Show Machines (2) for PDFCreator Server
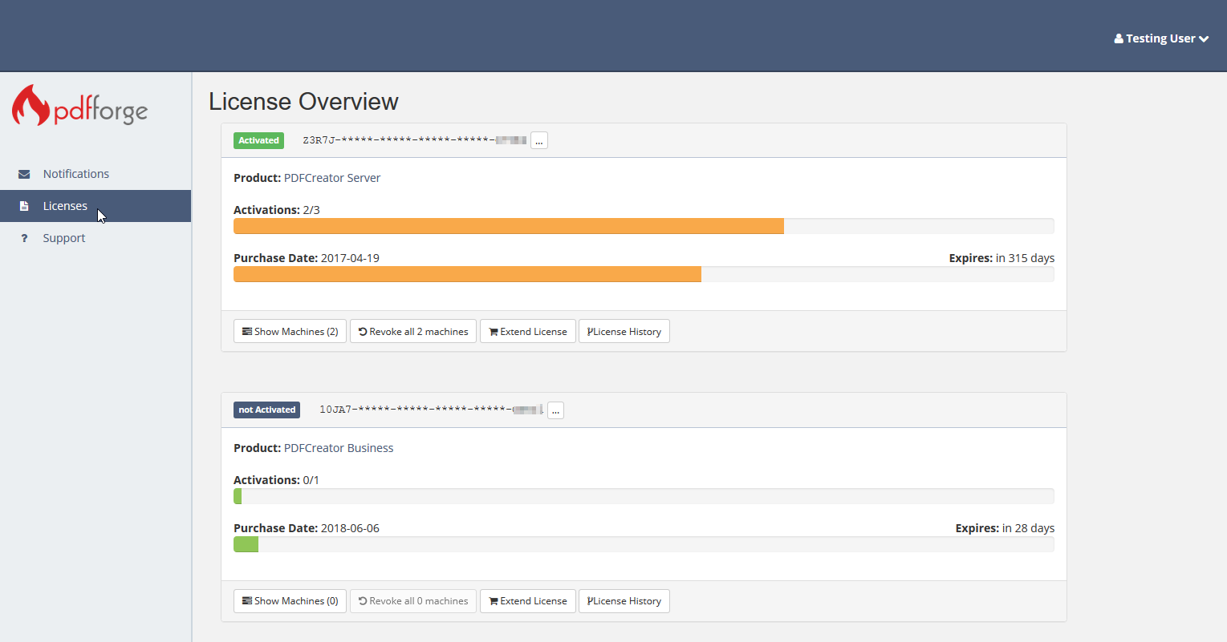This screenshot has height=642, width=1227. click(x=290, y=331)
